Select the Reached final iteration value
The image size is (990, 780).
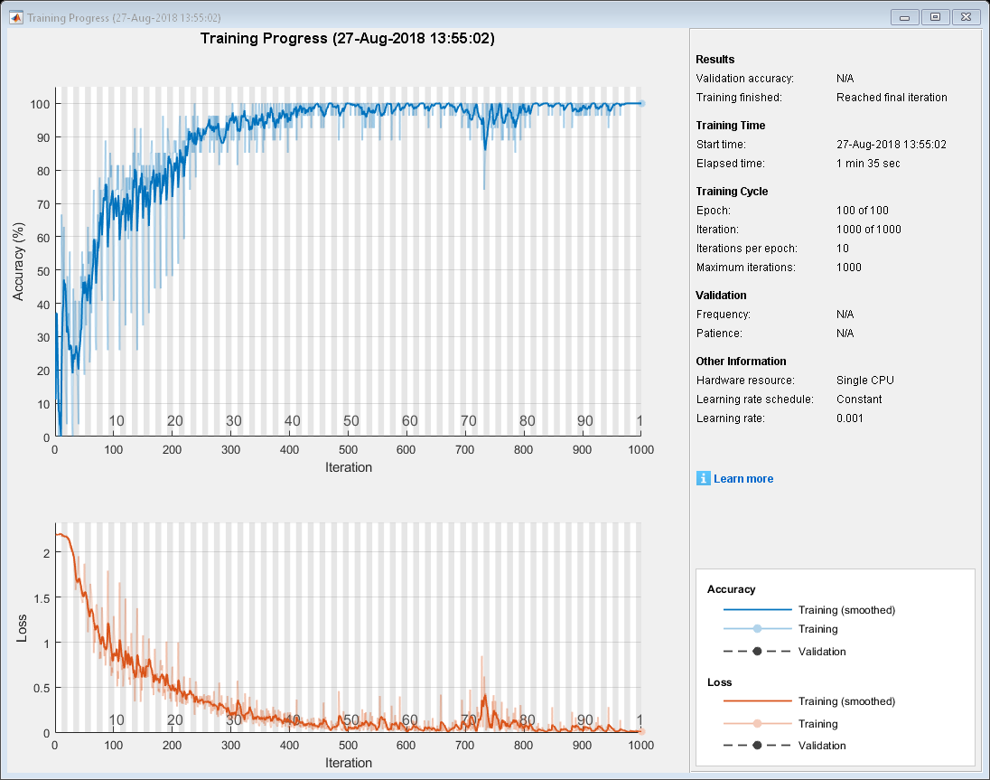click(892, 98)
